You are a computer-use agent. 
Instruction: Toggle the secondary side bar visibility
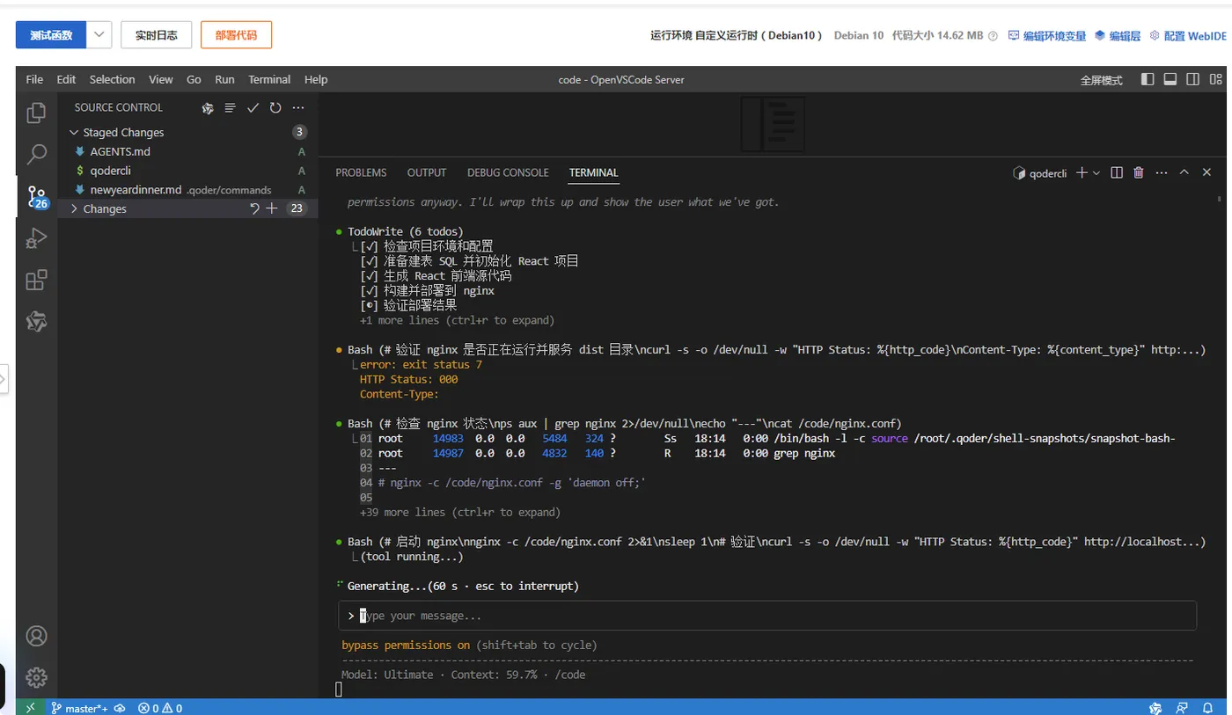pyautogui.click(x=1192, y=79)
